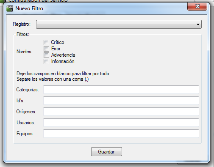Viewport: 214px width, 167px height.
Task: Click the Registro label
Action: point(22,24)
